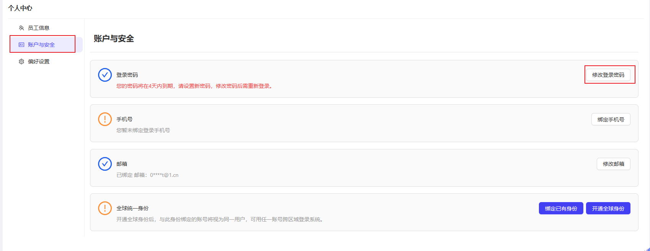Click the people icon beside 员工信息

(21, 28)
